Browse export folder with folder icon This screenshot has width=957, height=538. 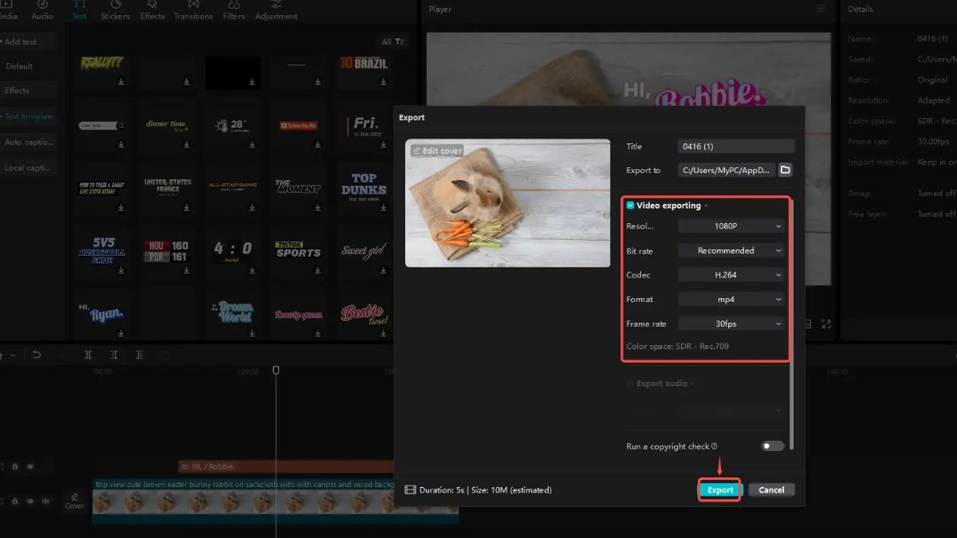(785, 170)
